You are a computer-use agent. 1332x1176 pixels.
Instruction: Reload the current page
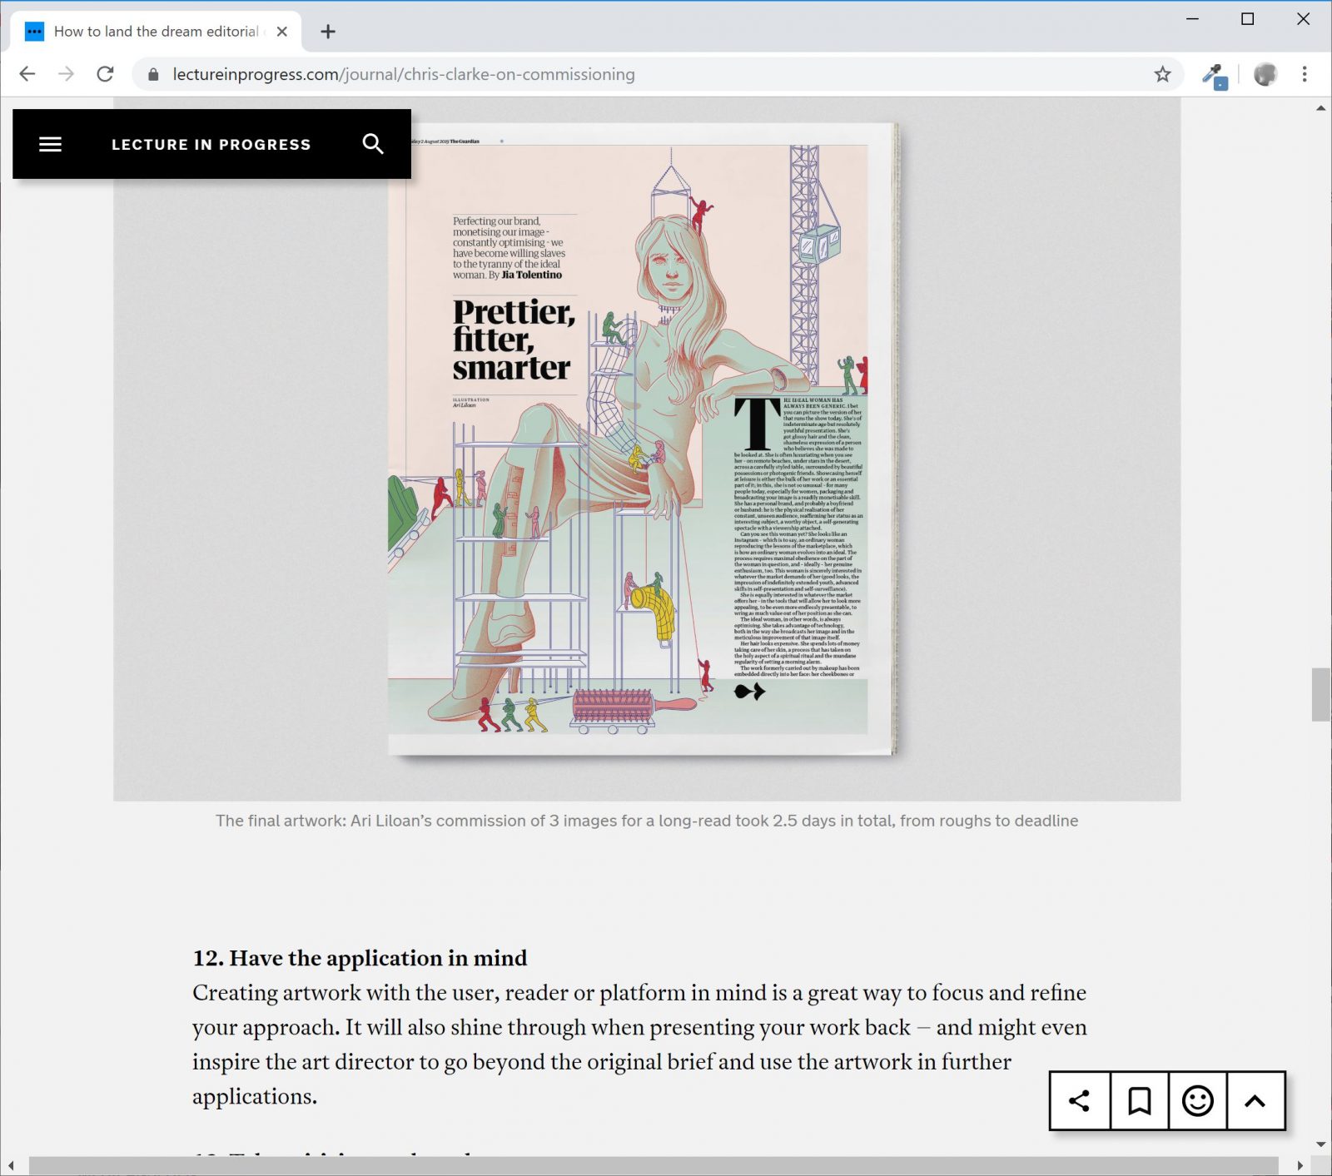105,74
